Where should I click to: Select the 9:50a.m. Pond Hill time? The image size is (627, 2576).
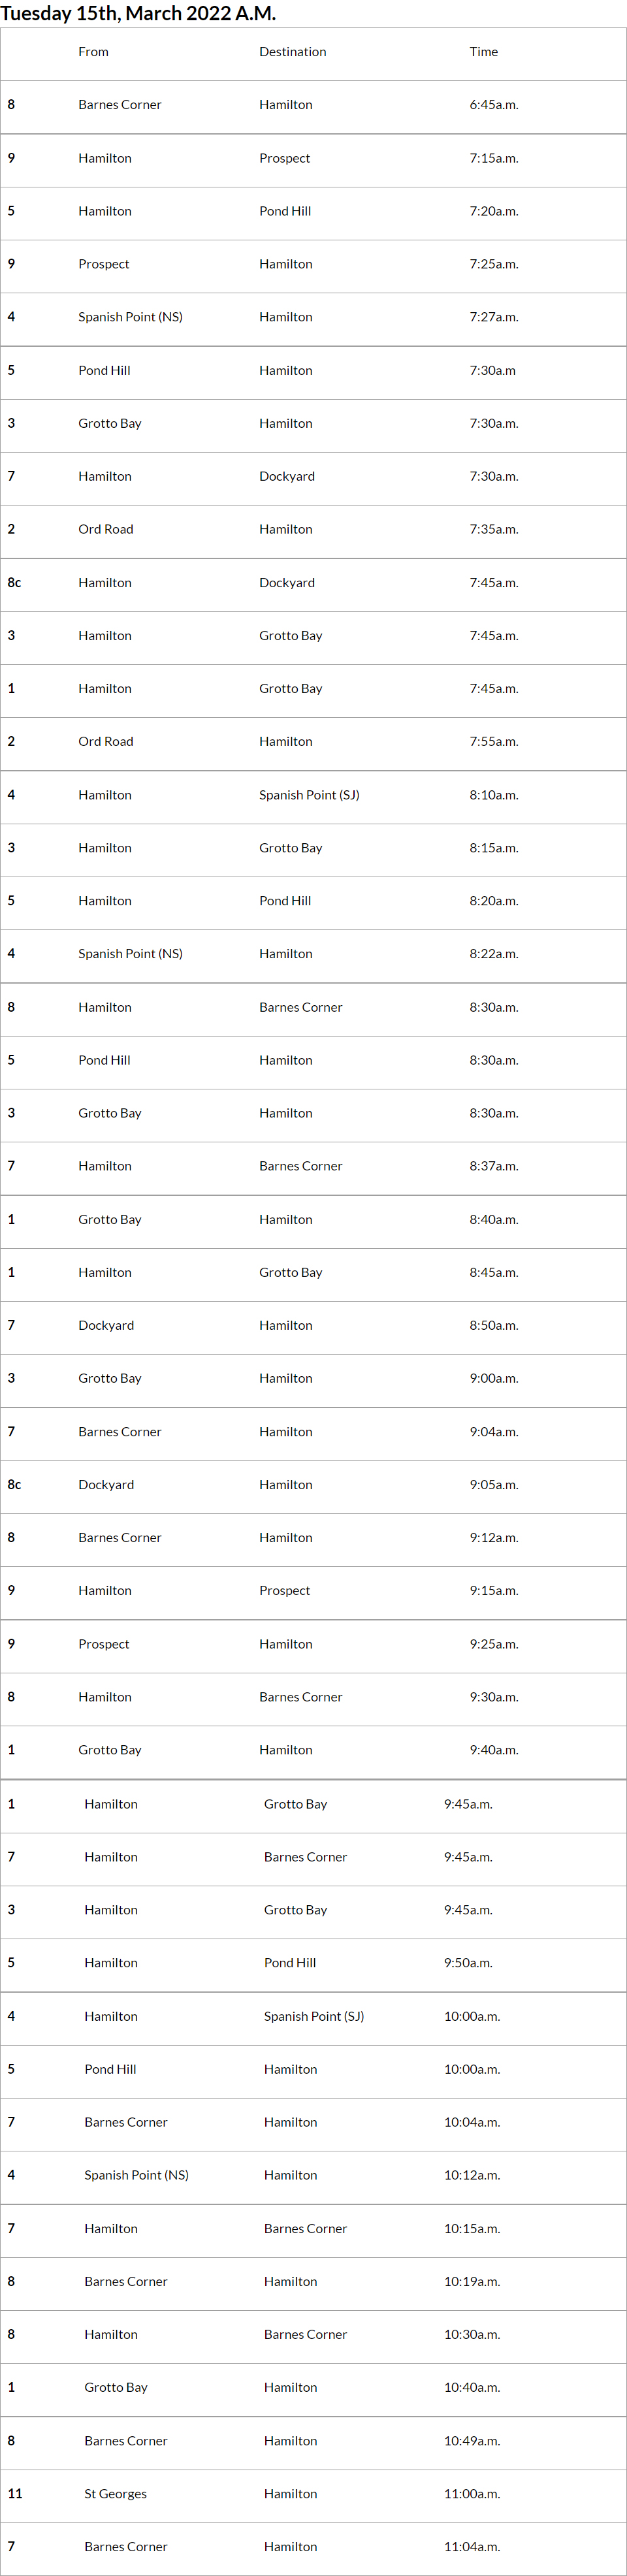(x=468, y=1962)
